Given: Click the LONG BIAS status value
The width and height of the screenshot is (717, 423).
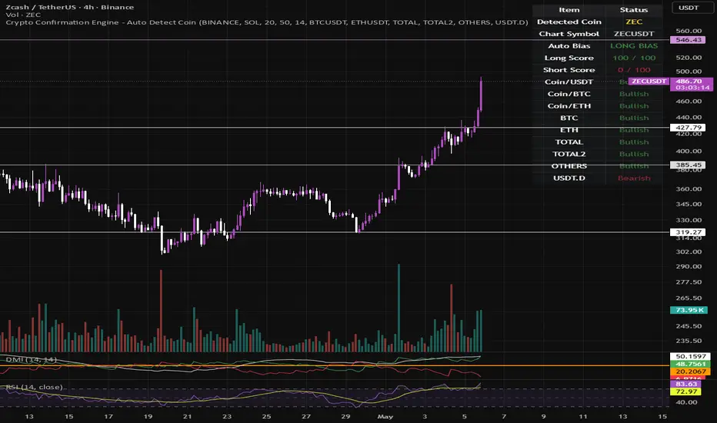Looking at the screenshot, I should (634, 45).
